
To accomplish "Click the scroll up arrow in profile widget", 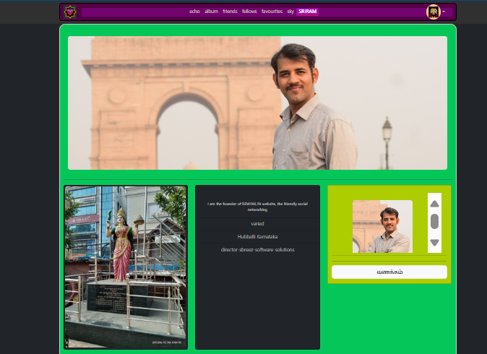I will [434, 203].
